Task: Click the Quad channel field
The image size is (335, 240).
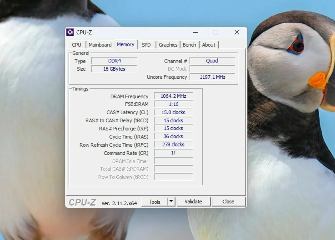Action: tap(212, 61)
